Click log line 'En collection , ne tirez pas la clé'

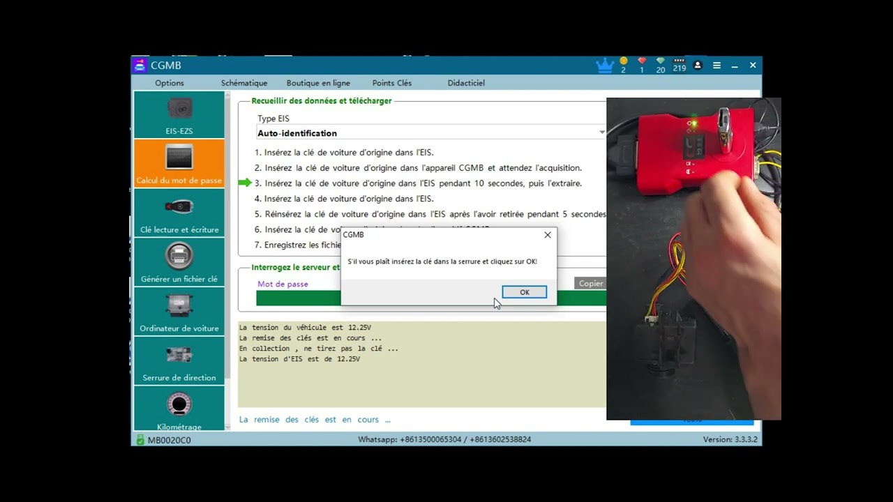(x=319, y=349)
